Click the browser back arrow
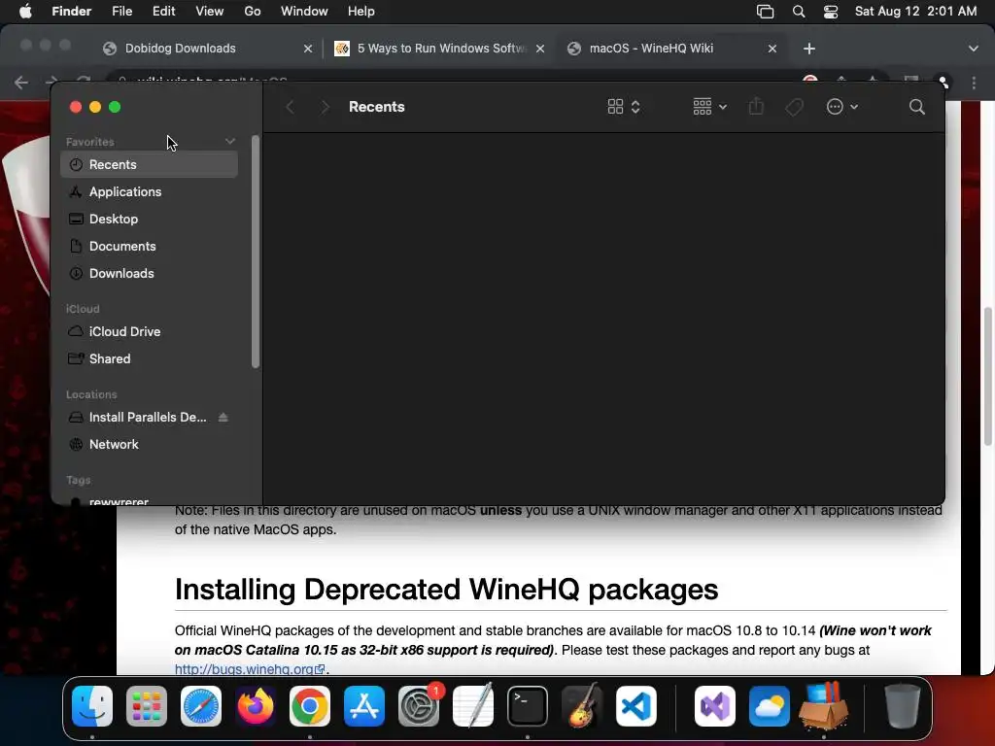 tap(21, 82)
